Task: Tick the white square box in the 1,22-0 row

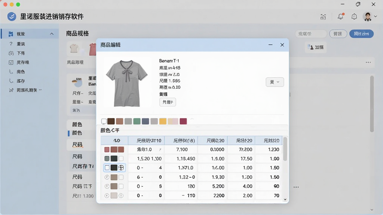Action: [x=121, y=177]
